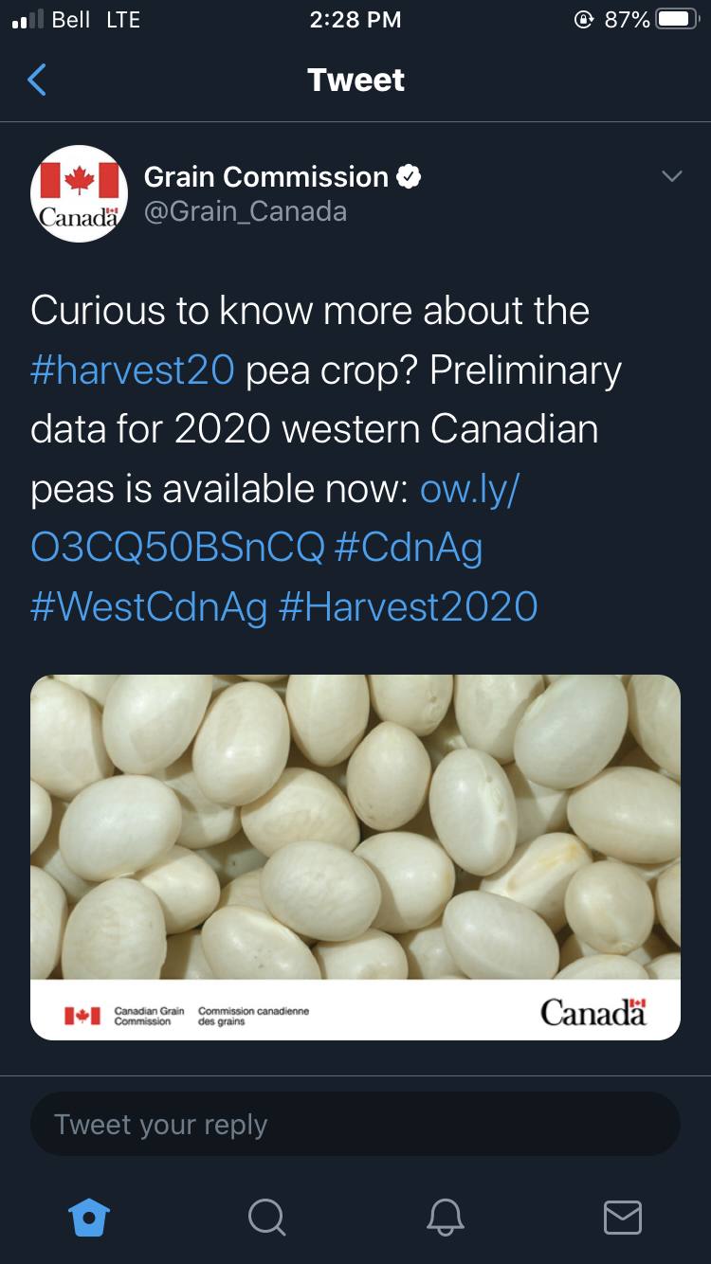Open the Notifications bell icon
This screenshot has height=1264, width=711.
click(445, 1217)
